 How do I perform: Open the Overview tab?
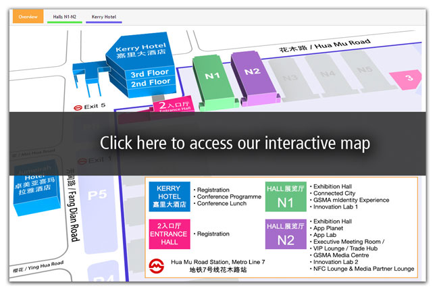coord(28,16)
